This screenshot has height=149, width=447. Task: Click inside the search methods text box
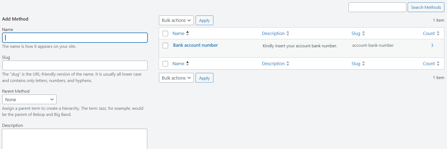[377, 7]
